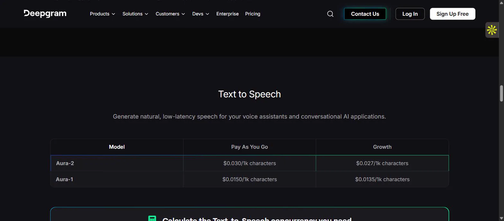Screen dimensions: 504x221
Task: Click the Text to Speech heading
Action: 249,94
